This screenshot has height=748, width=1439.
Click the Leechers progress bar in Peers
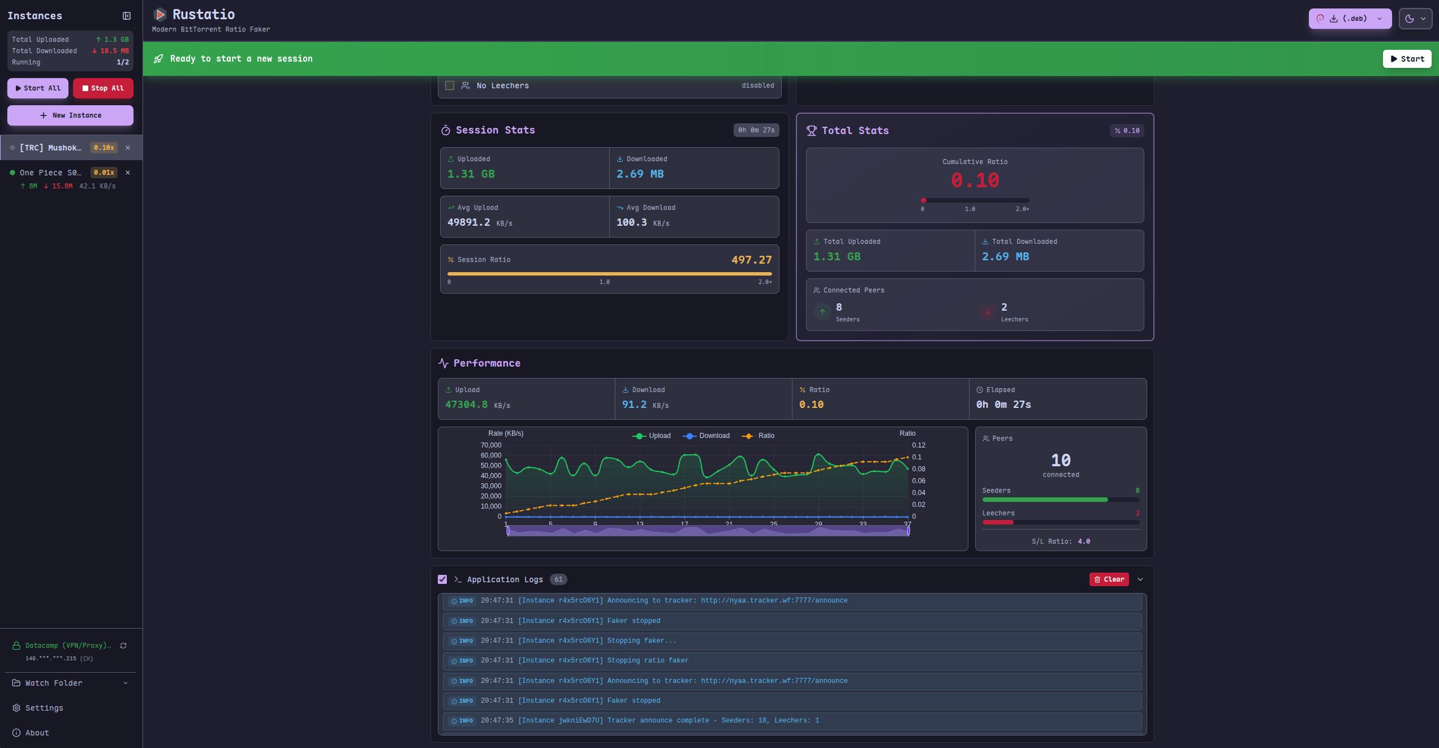click(x=1061, y=522)
